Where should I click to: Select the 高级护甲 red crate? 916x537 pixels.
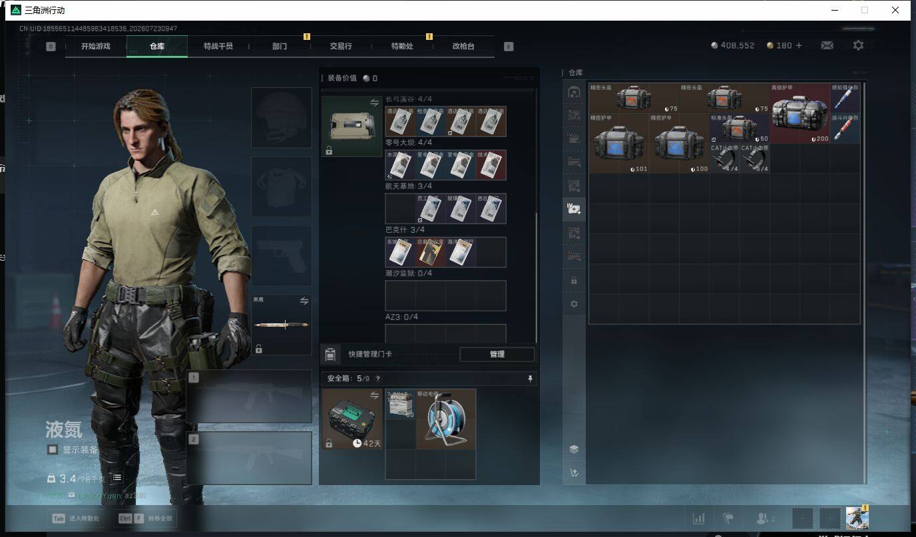(x=800, y=113)
